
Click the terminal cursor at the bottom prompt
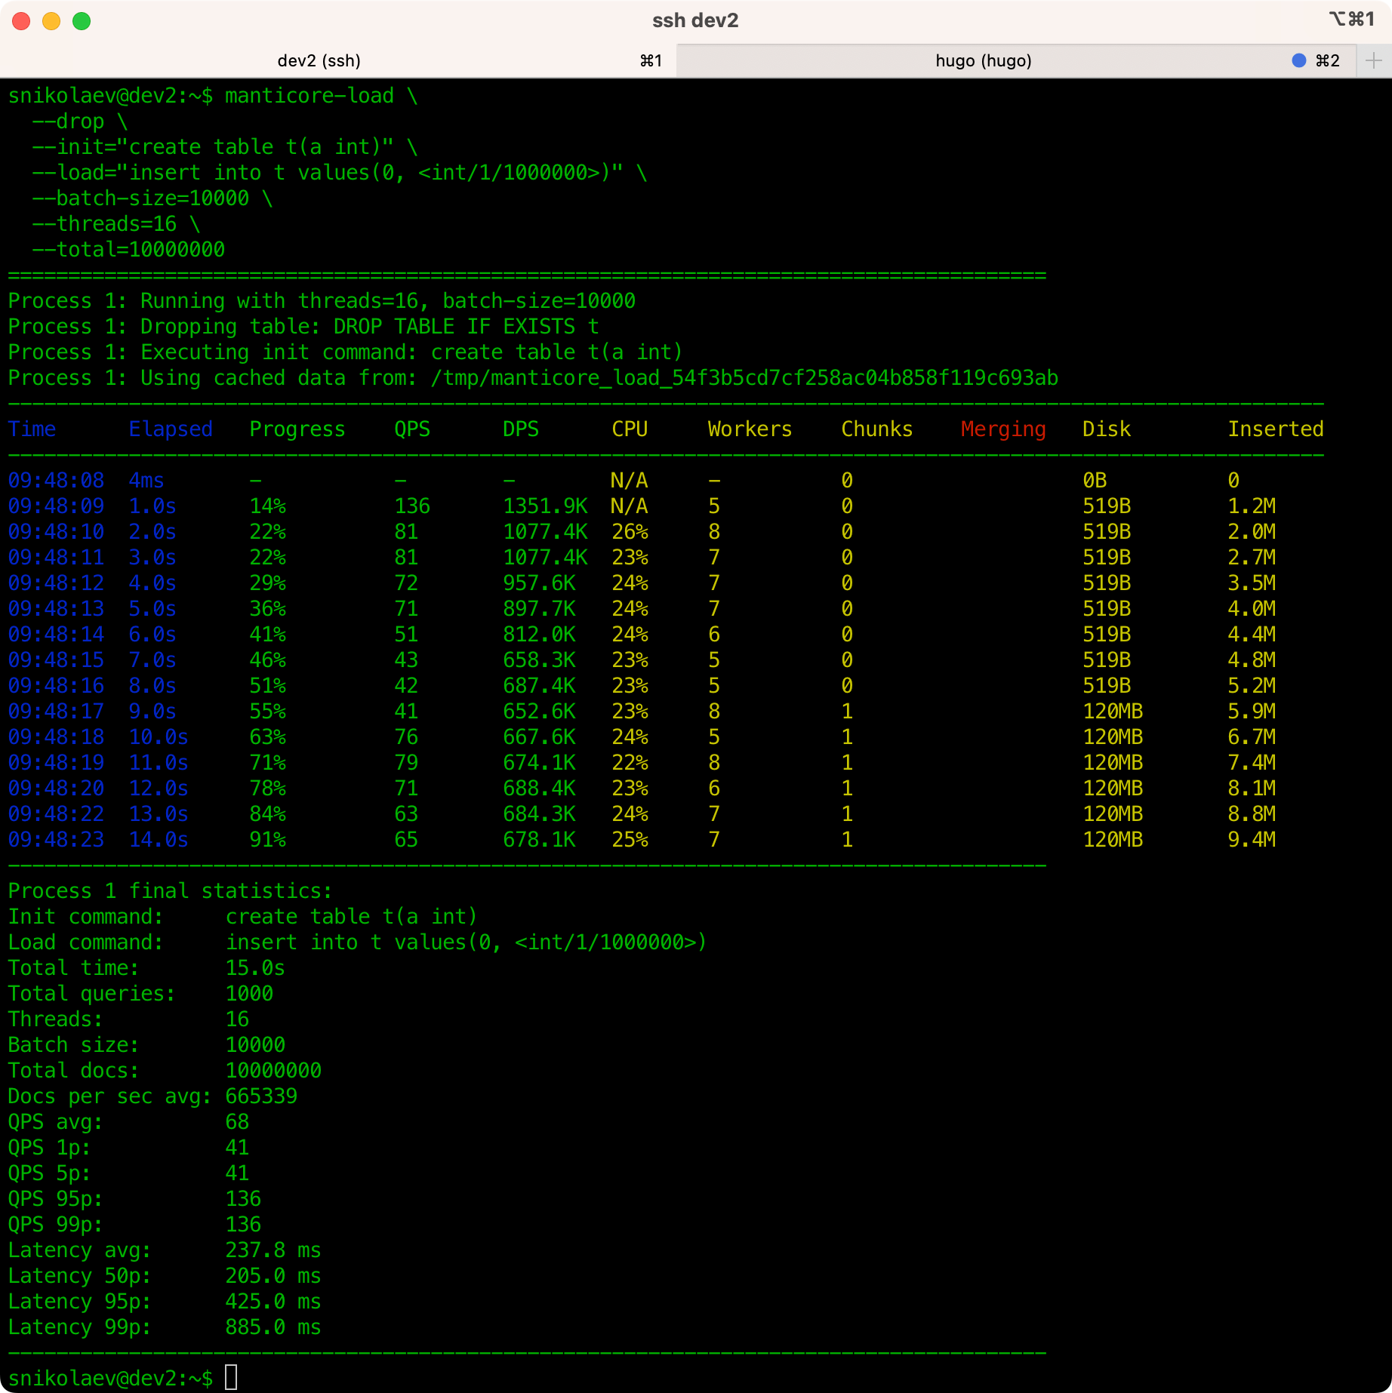pos(231,1378)
